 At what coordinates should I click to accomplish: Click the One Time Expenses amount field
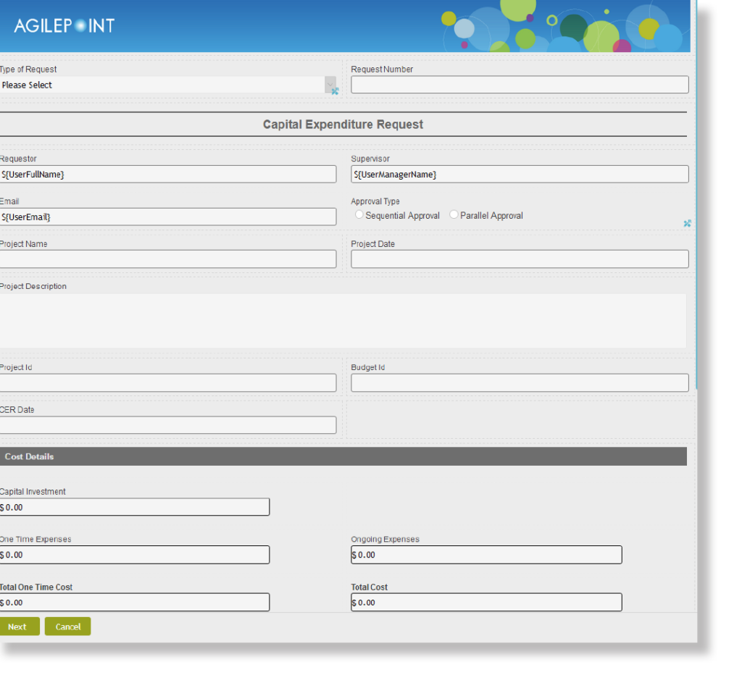click(135, 555)
